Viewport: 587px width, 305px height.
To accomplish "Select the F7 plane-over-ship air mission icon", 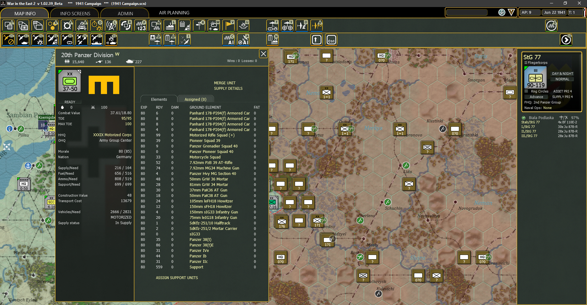I will [x=96, y=40].
